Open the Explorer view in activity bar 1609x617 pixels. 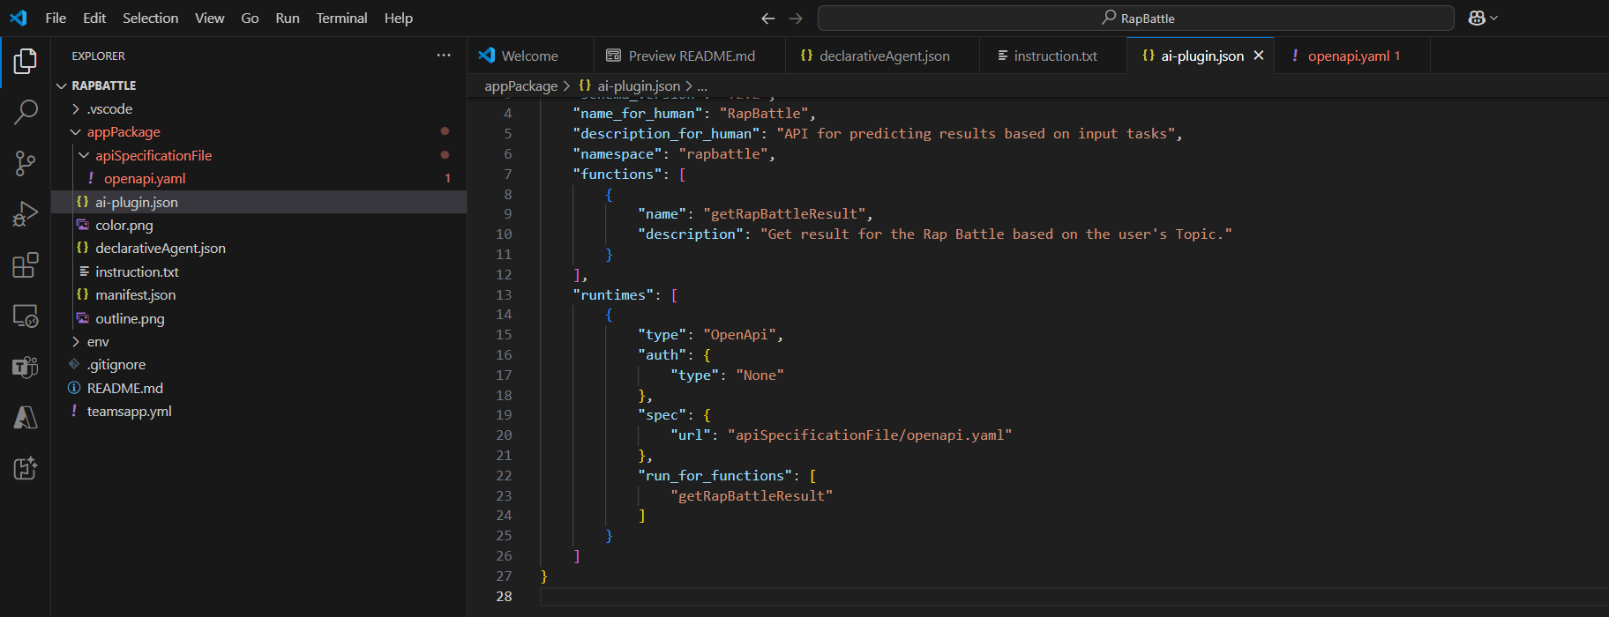pos(26,62)
